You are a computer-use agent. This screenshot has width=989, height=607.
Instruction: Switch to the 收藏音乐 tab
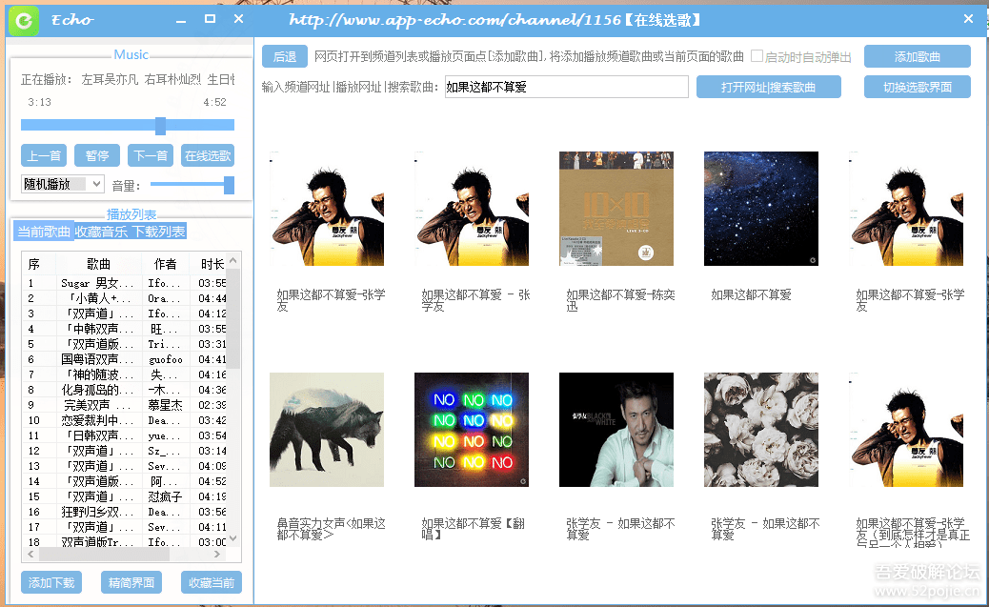101,232
